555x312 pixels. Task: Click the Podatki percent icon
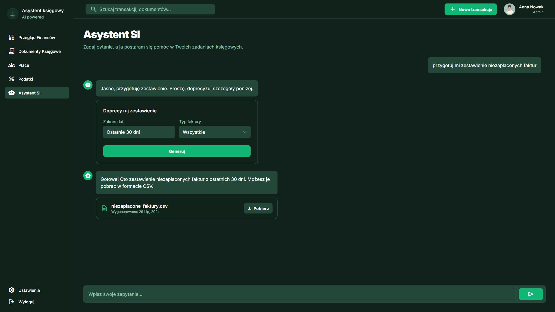12,79
